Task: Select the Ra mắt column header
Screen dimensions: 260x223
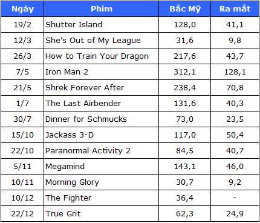Action: coord(235,9)
